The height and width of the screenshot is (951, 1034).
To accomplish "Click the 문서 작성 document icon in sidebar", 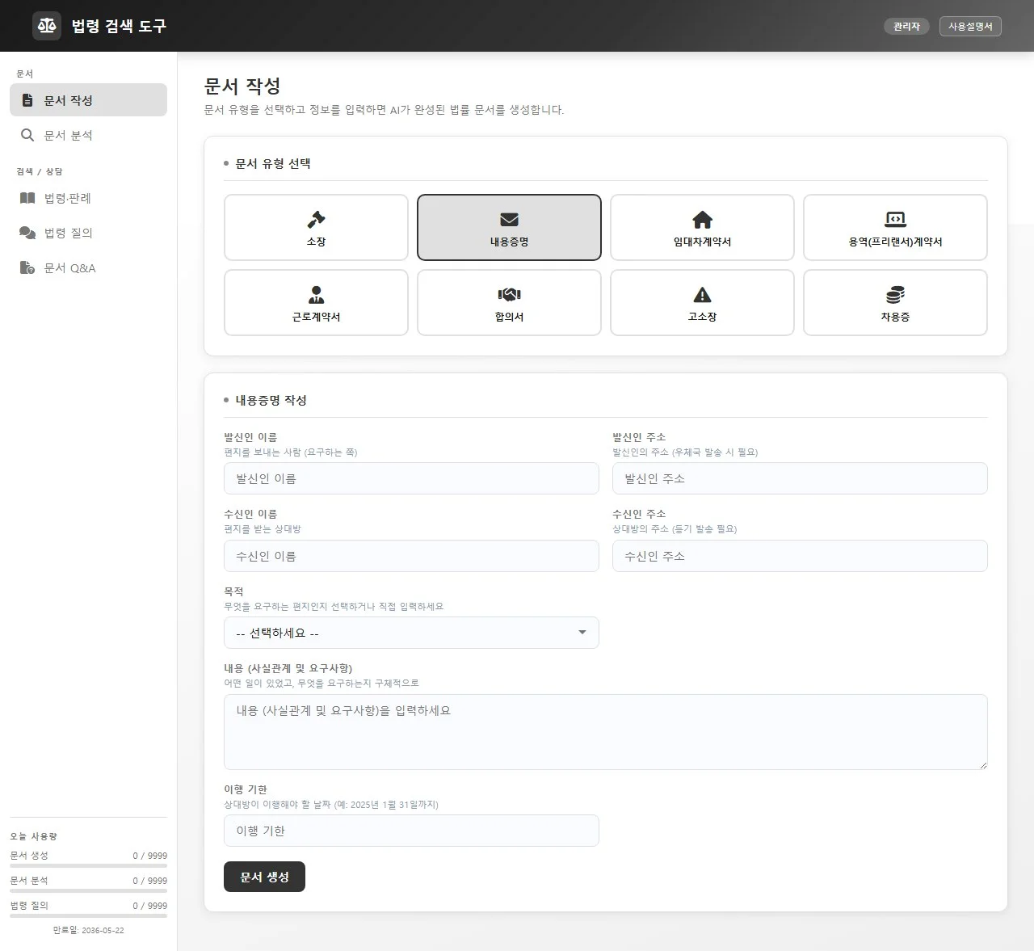I will pos(27,100).
